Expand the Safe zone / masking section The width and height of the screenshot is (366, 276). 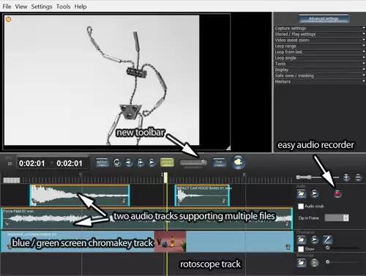319,75
